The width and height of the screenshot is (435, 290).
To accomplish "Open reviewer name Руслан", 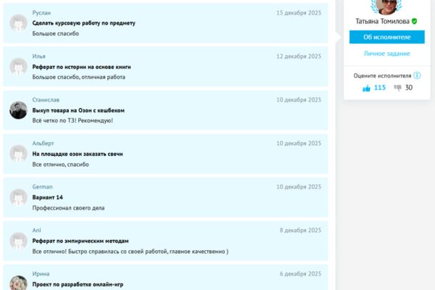I will pyautogui.click(x=41, y=13).
